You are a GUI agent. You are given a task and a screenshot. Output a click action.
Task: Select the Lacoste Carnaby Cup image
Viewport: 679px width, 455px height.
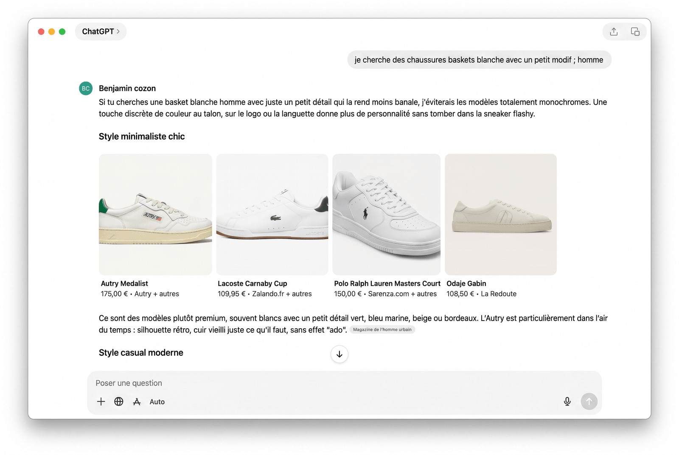tap(272, 215)
